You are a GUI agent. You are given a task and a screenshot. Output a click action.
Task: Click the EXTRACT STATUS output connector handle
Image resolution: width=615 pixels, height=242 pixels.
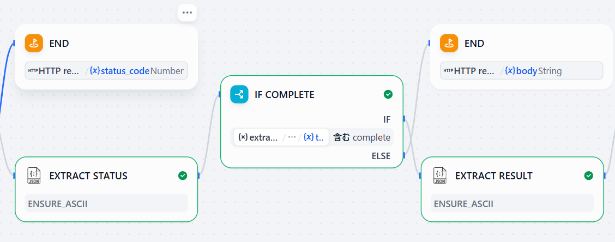pos(198,176)
